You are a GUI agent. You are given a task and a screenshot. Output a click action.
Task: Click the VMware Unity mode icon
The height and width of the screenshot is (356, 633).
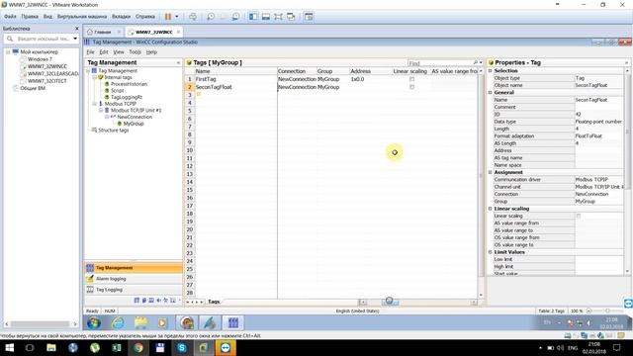coord(291,17)
